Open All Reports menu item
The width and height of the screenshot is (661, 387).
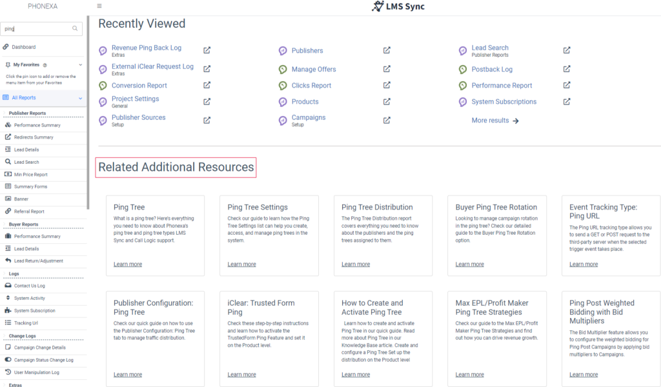pyautogui.click(x=43, y=97)
